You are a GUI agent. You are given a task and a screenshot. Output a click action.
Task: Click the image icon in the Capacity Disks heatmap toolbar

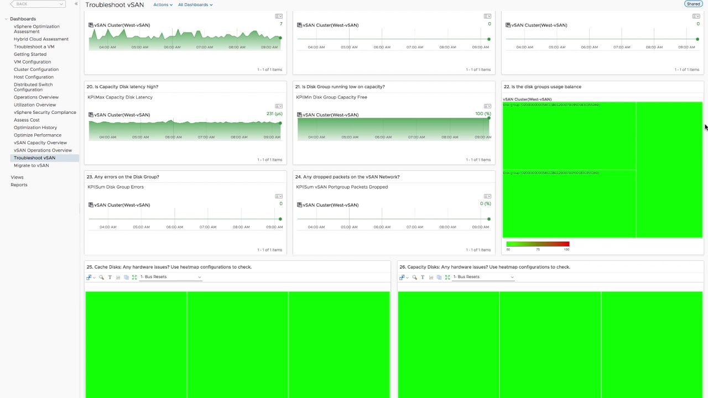pyautogui.click(x=431, y=277)
